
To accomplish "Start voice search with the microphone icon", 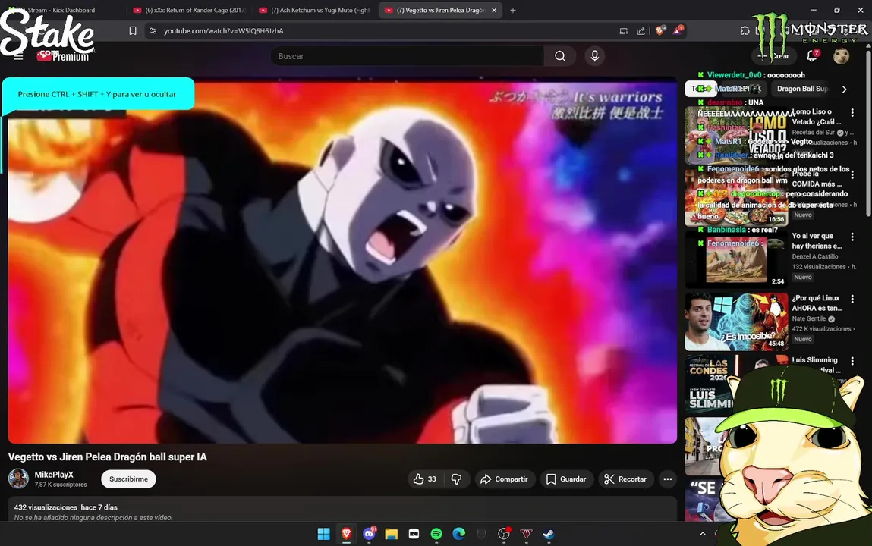I will click(594, 56).
